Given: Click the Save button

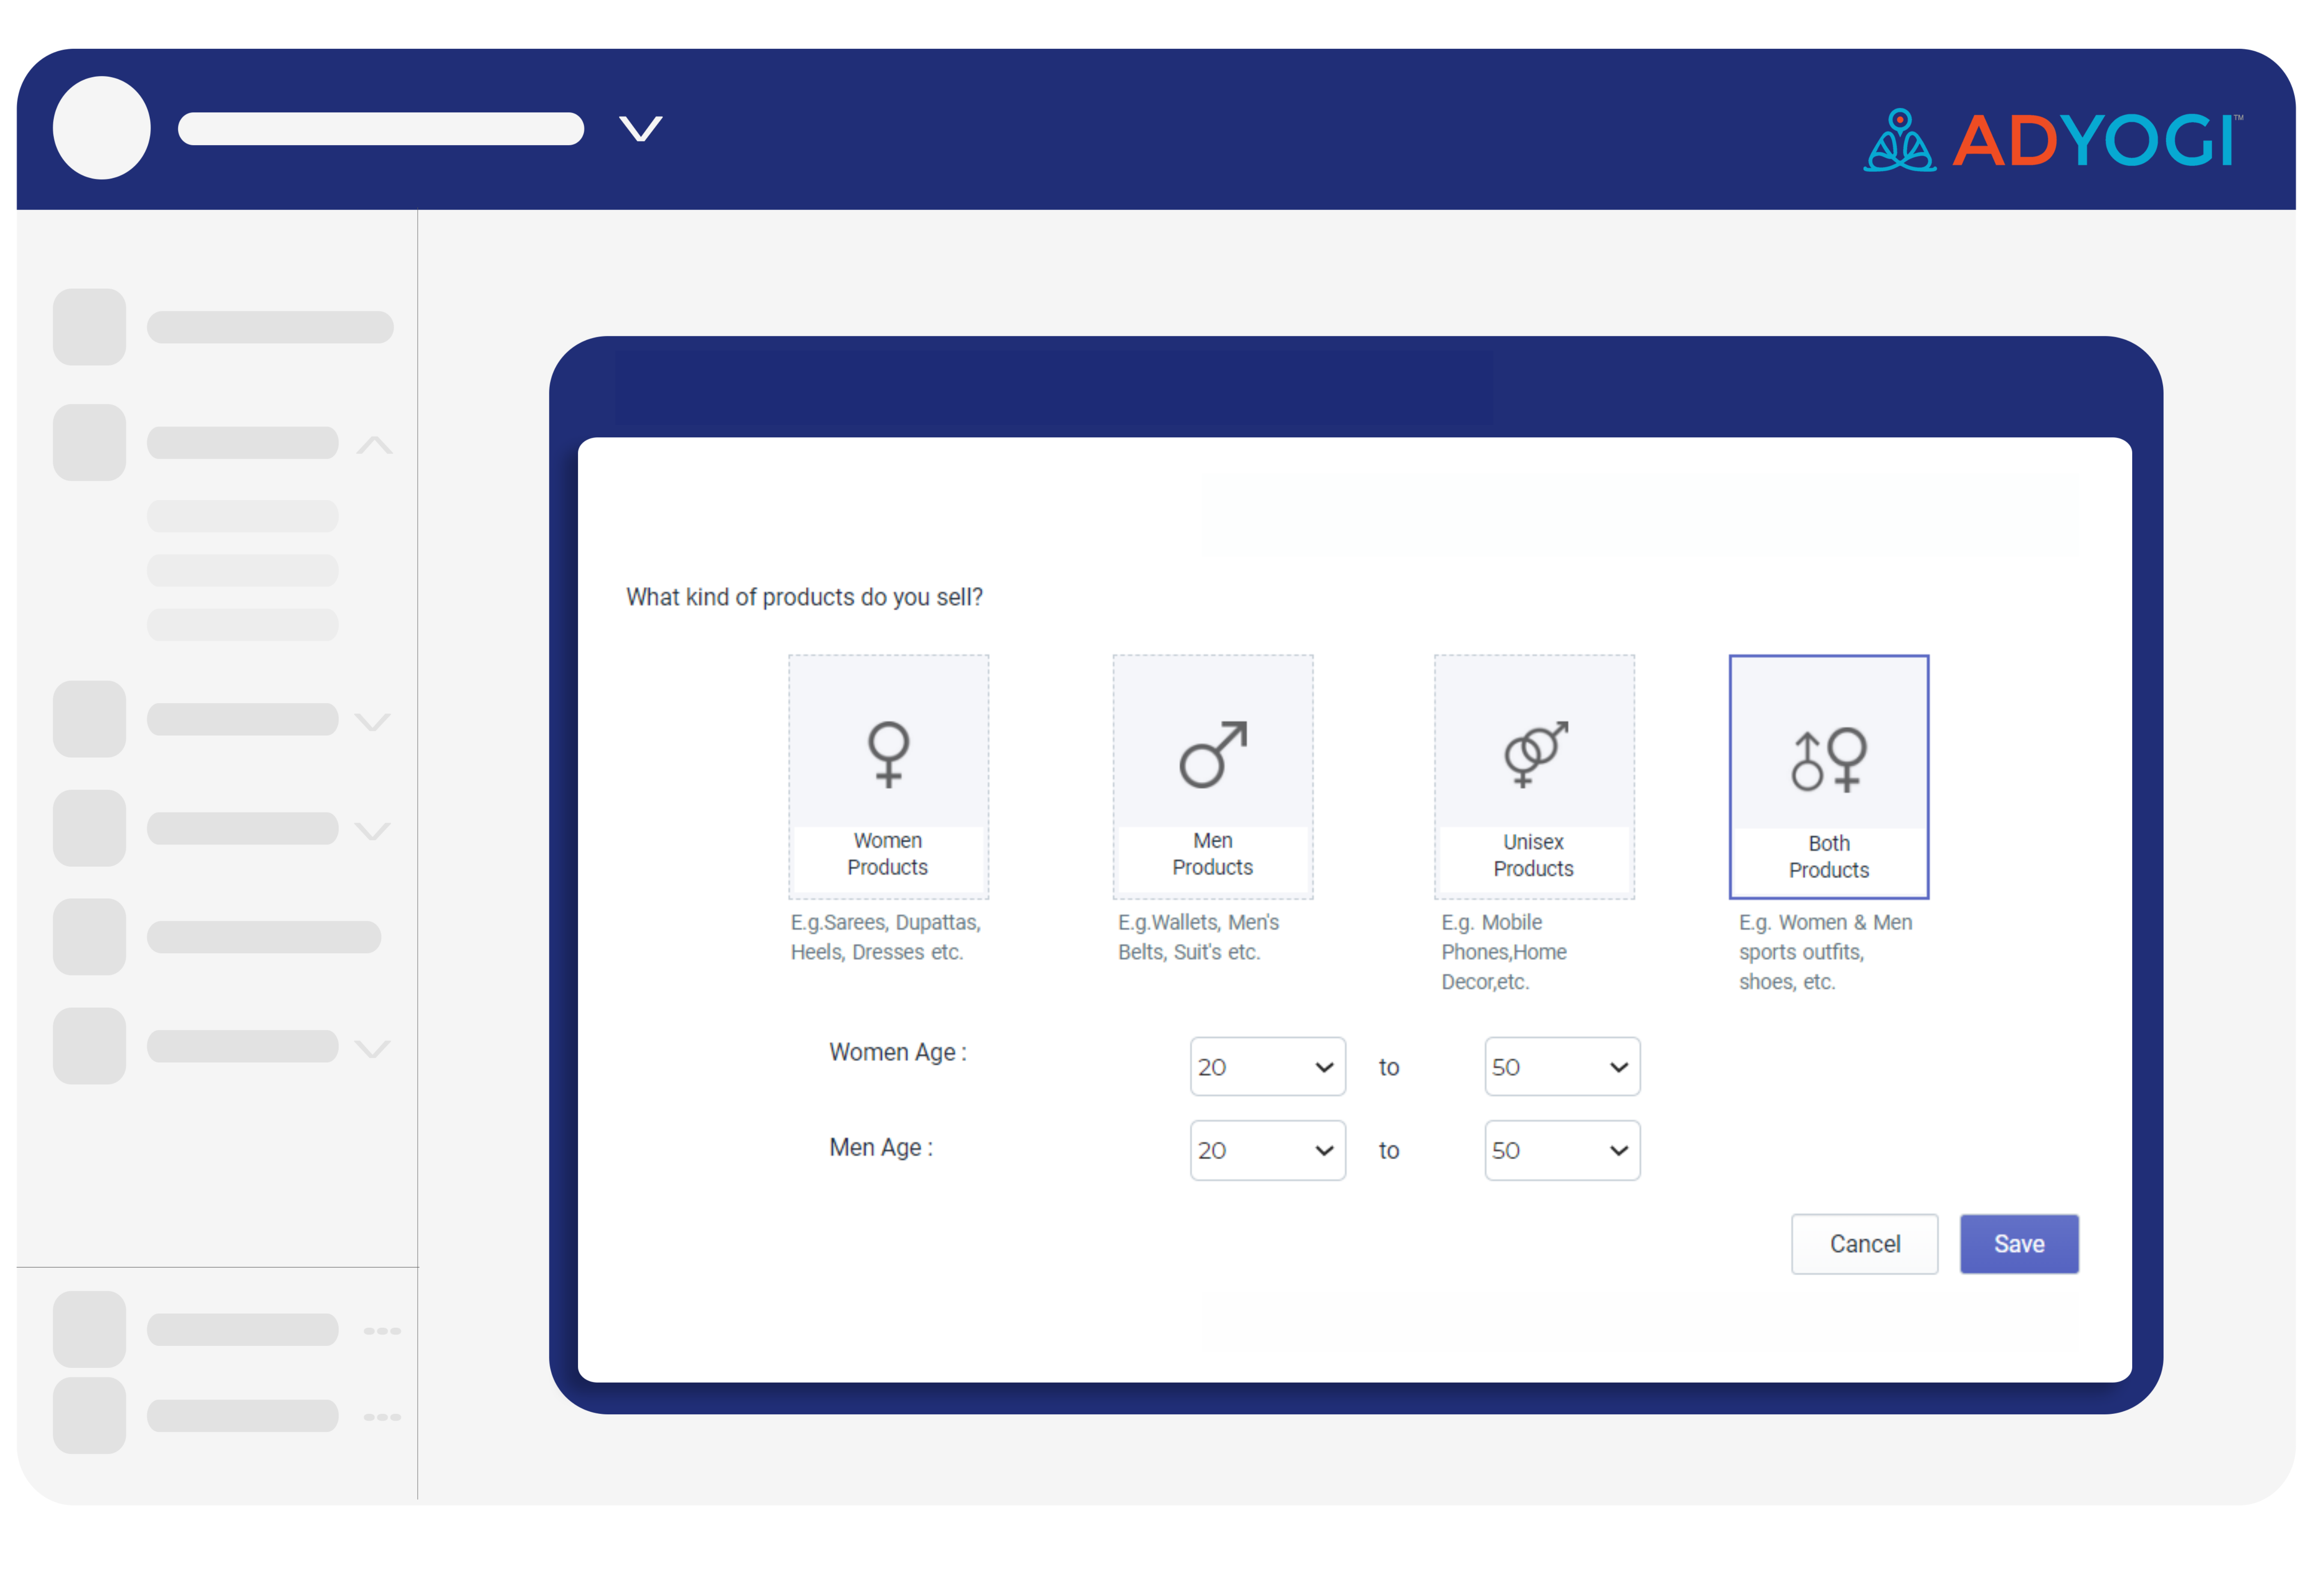Looking at the screenshot, I should (x=2019, y=1244).
